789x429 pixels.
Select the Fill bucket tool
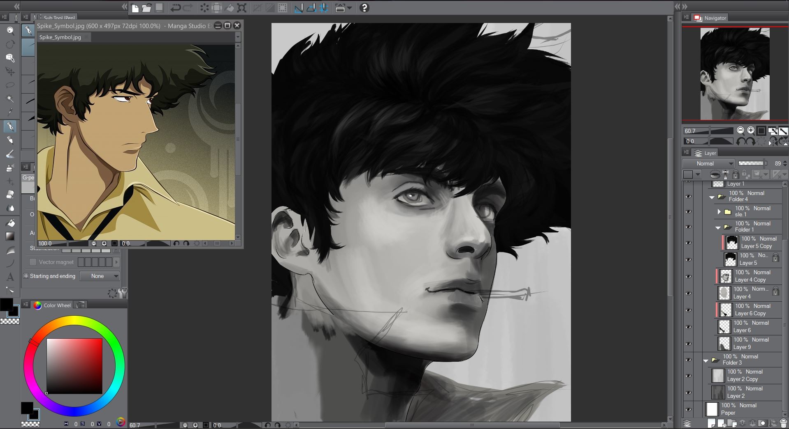click(10, 223)
